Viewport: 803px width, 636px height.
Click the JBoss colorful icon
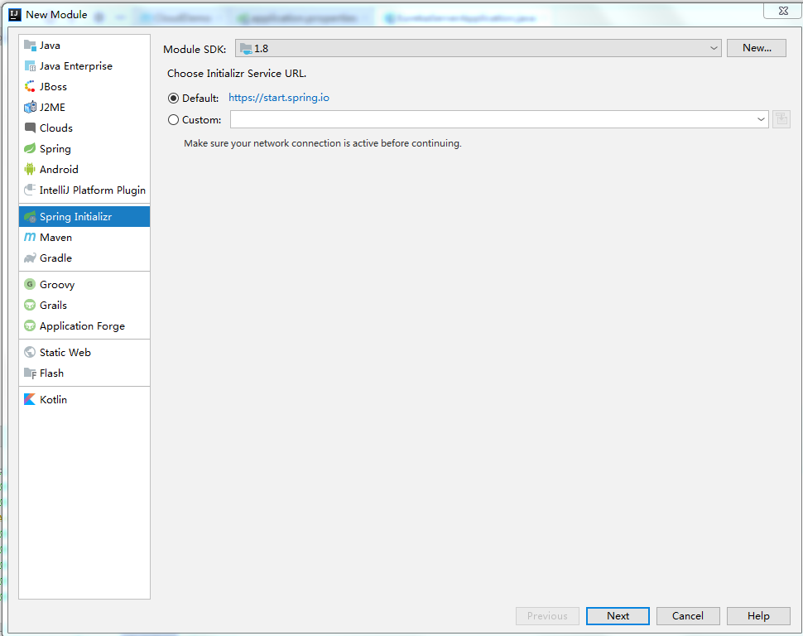coord(30,87)
